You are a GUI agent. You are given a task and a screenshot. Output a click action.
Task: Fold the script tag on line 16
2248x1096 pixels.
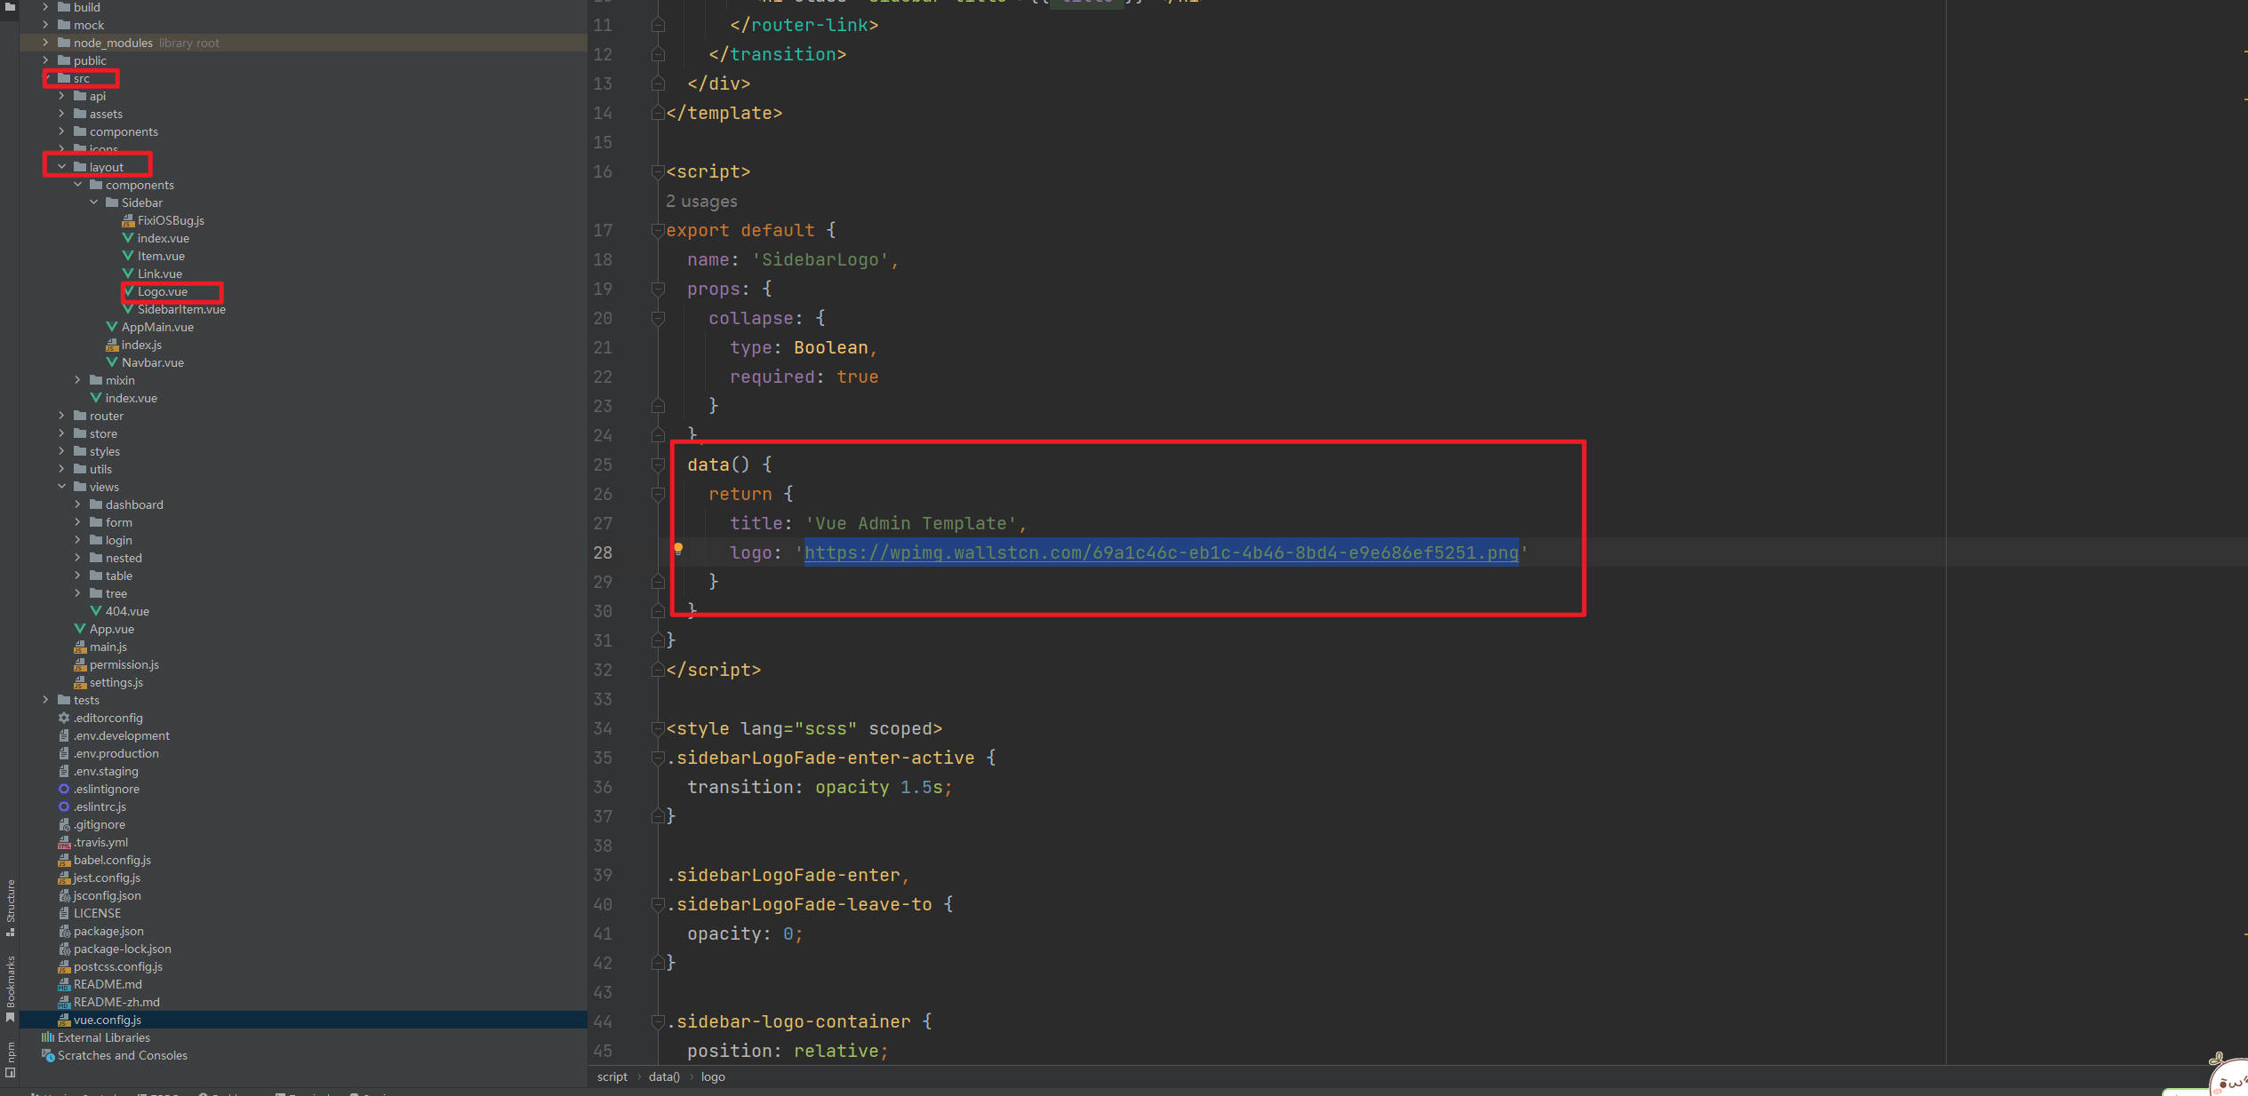coord(658,171)
